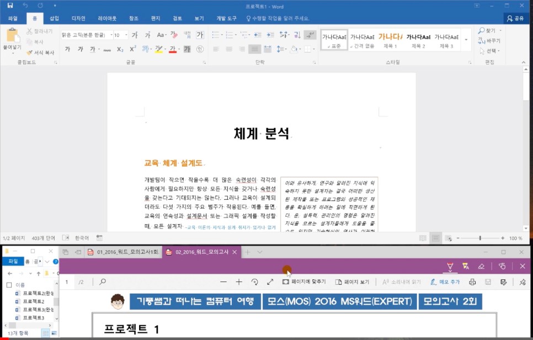This screenshot has height=340, width=533.
Task: Click the tell-me search field
Action: 279,18
